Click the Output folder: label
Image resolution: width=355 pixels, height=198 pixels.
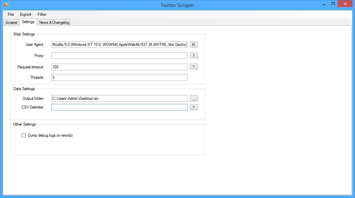tap(33, 98)
